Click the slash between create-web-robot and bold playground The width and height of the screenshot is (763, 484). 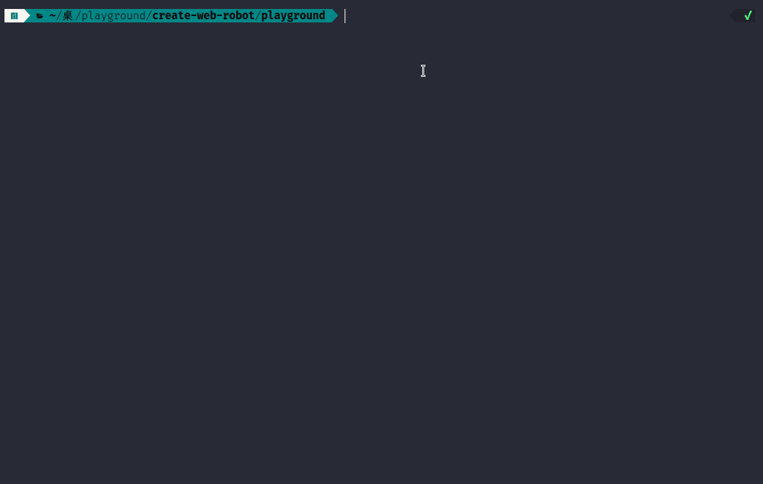point(258,15)
